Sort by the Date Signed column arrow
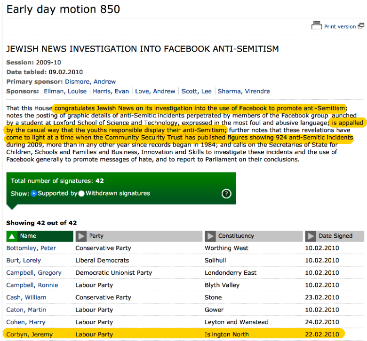 [x=311, y=236]
